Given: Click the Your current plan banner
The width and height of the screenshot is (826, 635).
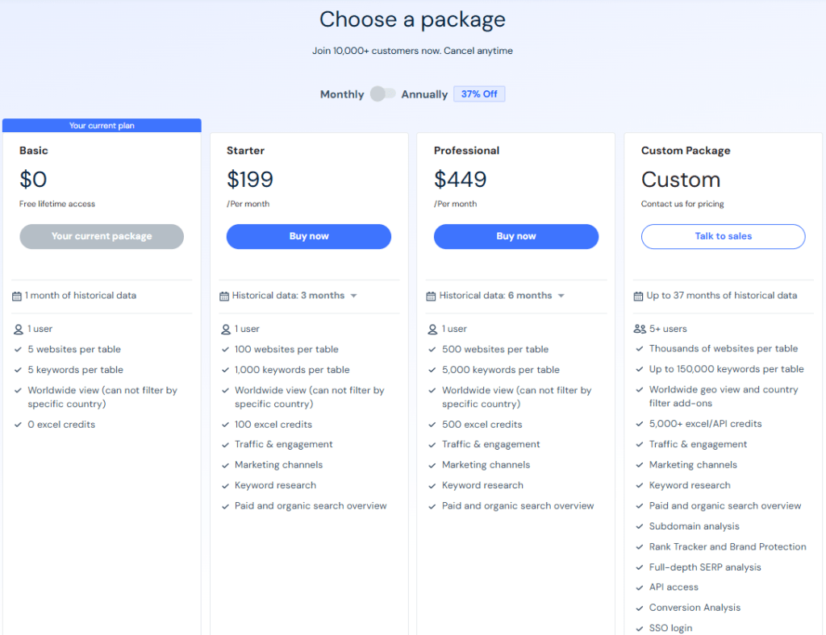Looking at the screenshot, I should click(102, 125).
